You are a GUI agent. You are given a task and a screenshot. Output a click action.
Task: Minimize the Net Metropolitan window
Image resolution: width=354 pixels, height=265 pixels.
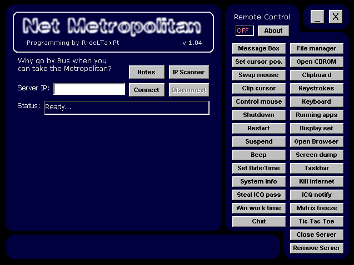tap(317, 17)
